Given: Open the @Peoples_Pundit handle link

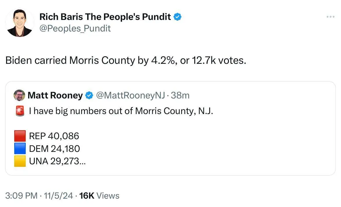Looking at the screenshot, I should coord(75,28).
